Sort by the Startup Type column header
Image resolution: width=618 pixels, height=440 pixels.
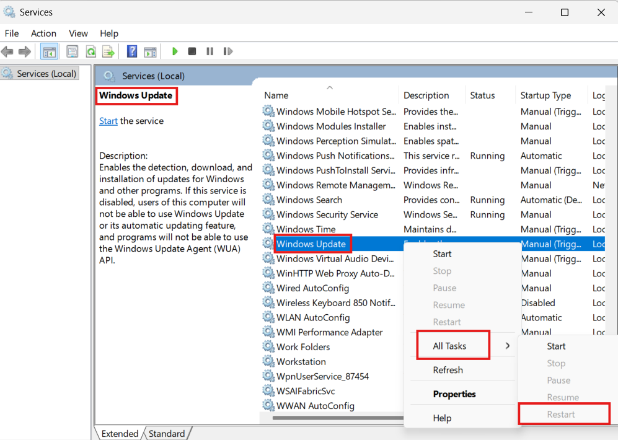click(551, 95)
